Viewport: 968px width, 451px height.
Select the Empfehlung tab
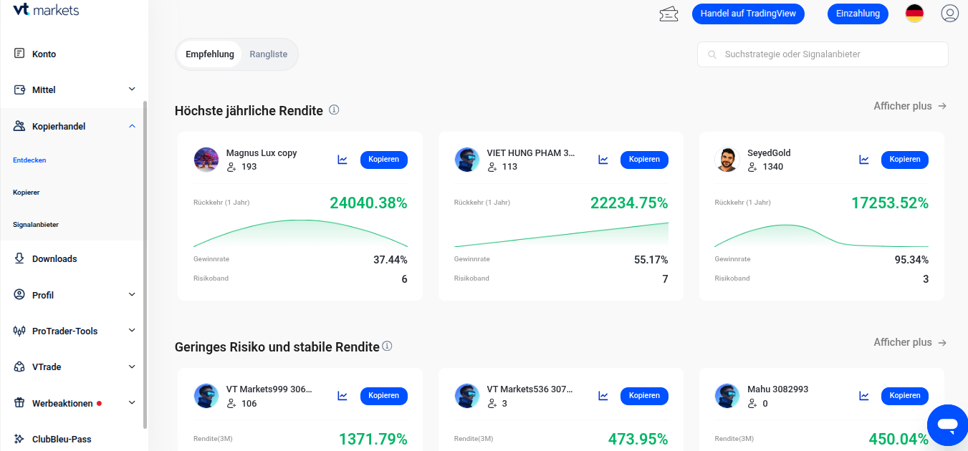tap(209, 54)
